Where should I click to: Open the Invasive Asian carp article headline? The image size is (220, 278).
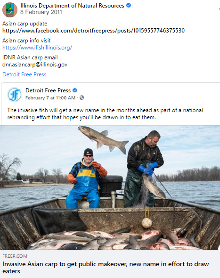[x=106, y=268]
